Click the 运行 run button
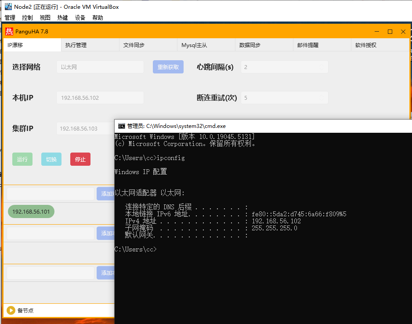This screenshot has height=324, width=412. click(x=22, y=159)
